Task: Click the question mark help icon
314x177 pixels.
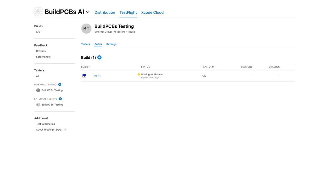Action: [x=65, y=130]
